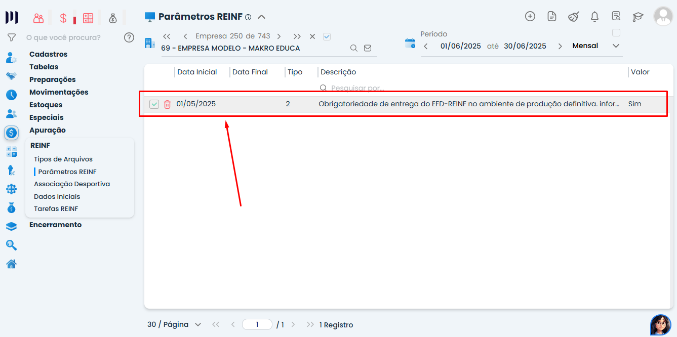Select the arrow percent sidebar icon

click(x=11, y=171)
